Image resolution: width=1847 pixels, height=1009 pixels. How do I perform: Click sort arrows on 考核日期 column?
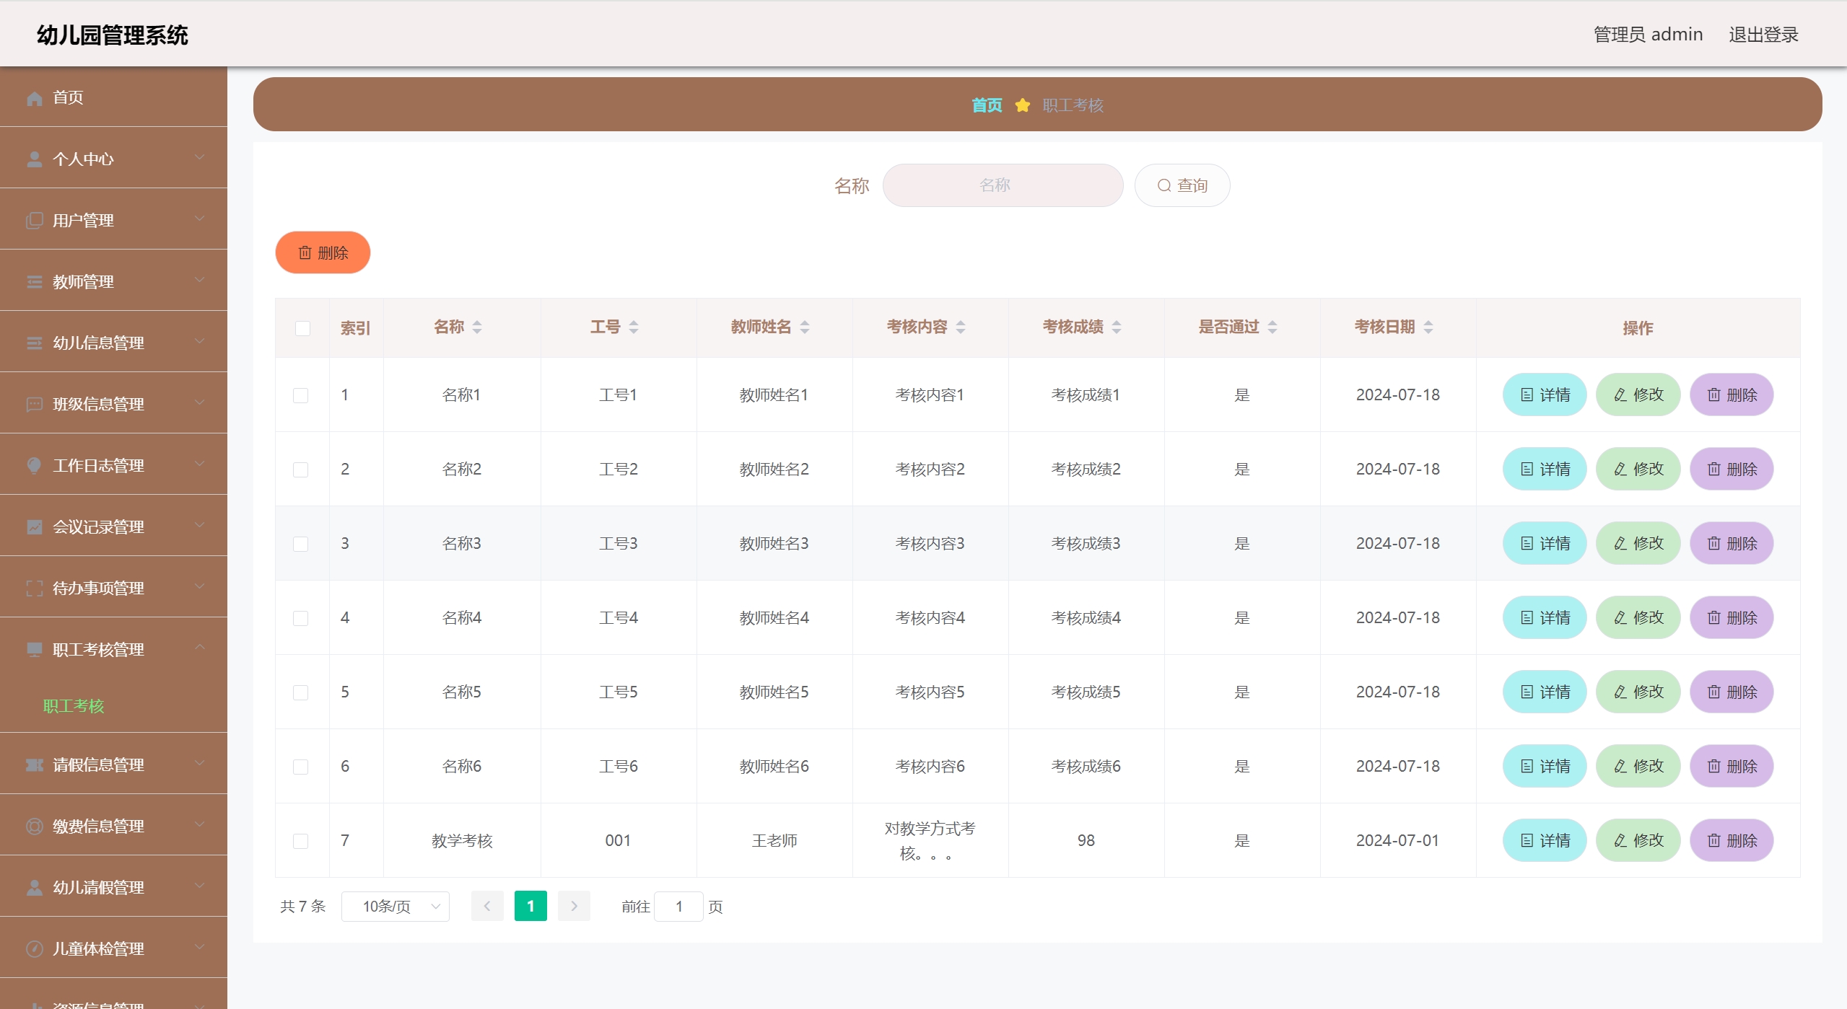coord(1428,327)
